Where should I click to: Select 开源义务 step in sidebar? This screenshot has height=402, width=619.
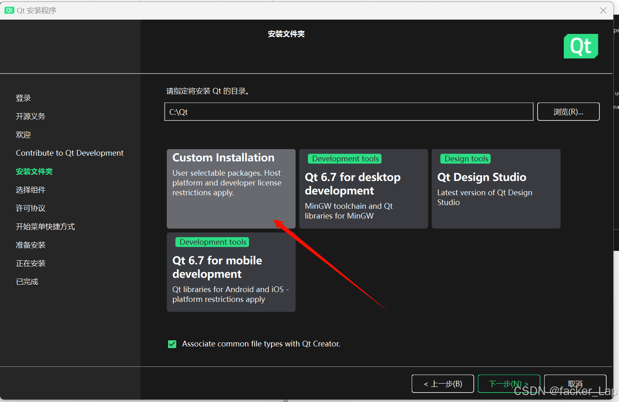coord(31,116)
